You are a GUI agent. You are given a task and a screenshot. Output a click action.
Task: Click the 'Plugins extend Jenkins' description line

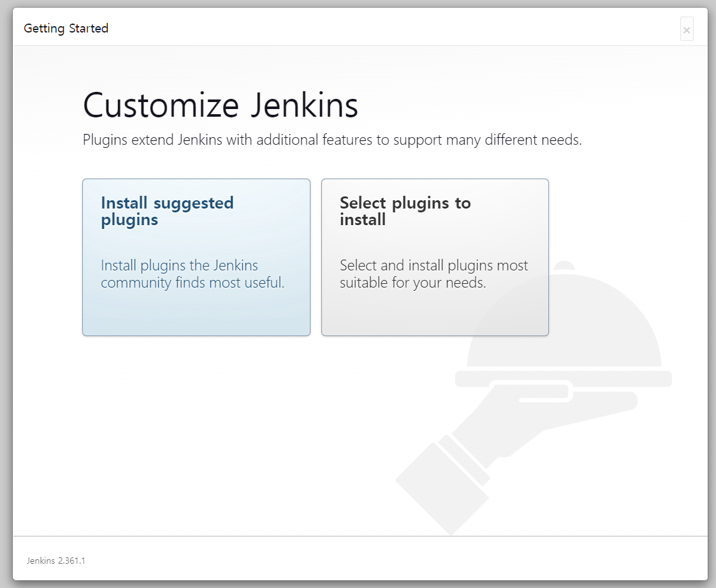332,140
